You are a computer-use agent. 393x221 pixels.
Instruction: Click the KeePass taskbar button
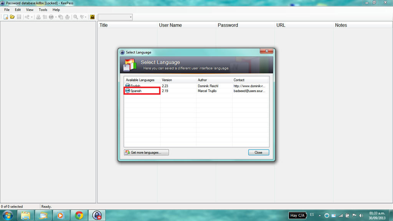(97, 215)
